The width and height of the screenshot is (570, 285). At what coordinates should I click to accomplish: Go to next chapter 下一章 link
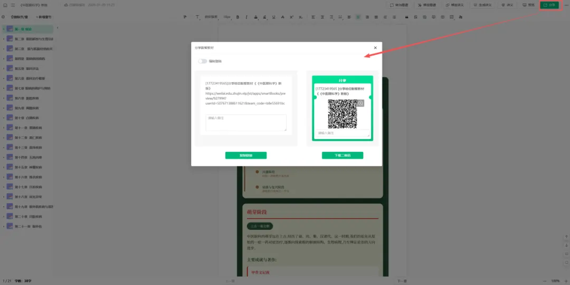pyautogui.click(x=402, y=281)
